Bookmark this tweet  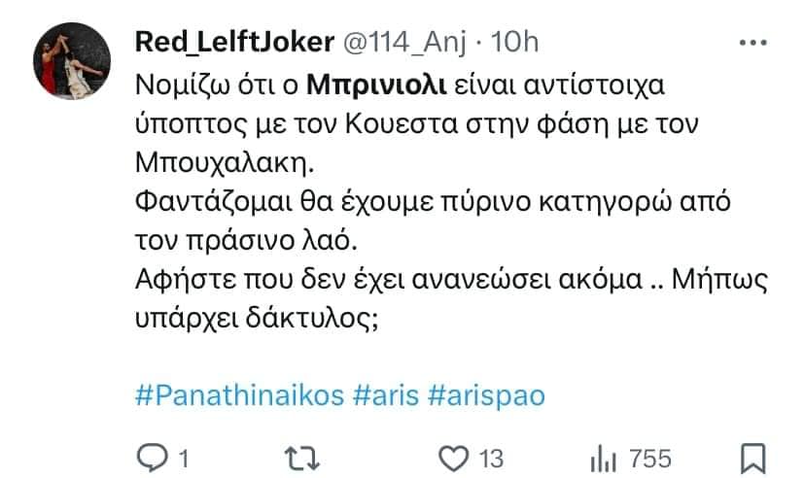[x=754, y=456]
